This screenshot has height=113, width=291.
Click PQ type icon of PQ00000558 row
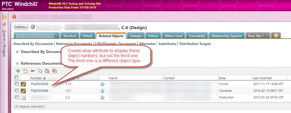point(23,84)
